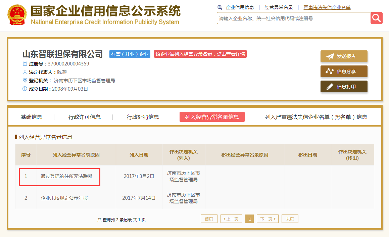Click the 严重违法失信企业名单 link

click(327, 7)
